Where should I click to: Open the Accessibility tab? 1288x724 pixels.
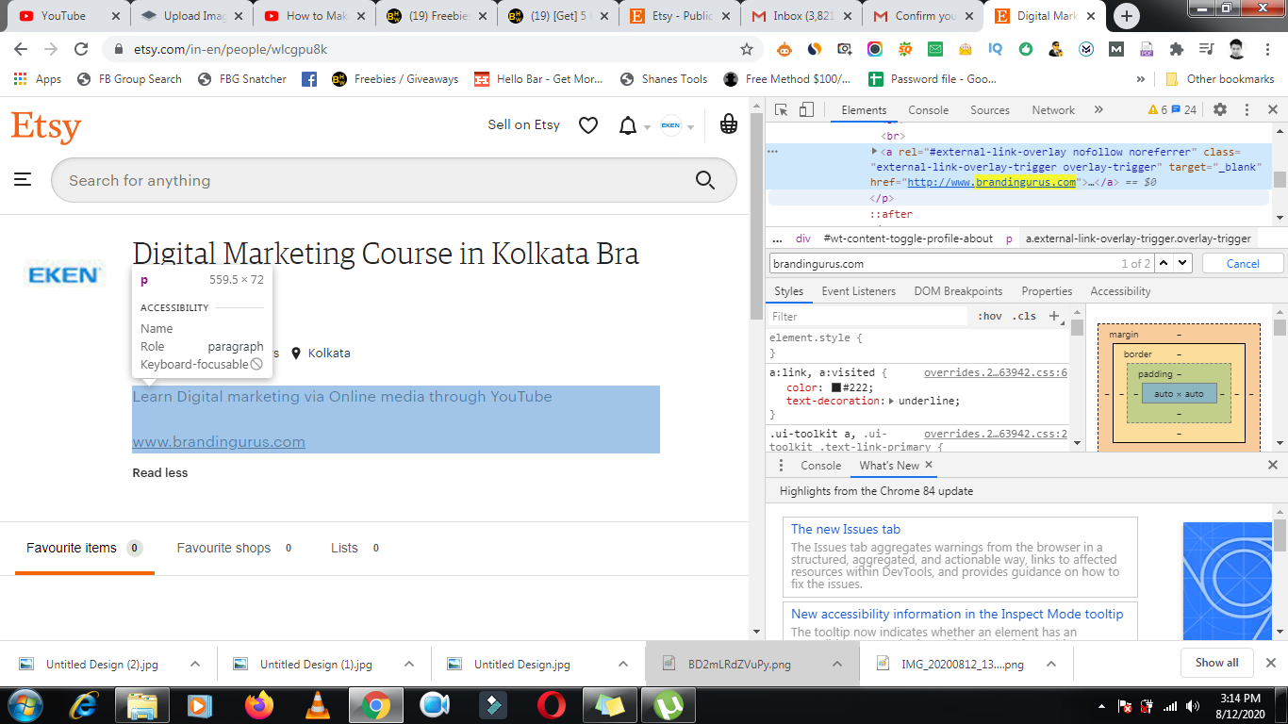pos(1120,291)
